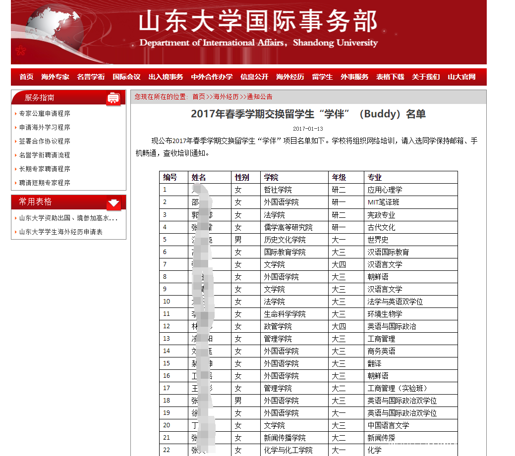This screenshot has width=515, height=456.
Task: Click the Shandong University banner image
Action: click(249, 32)
